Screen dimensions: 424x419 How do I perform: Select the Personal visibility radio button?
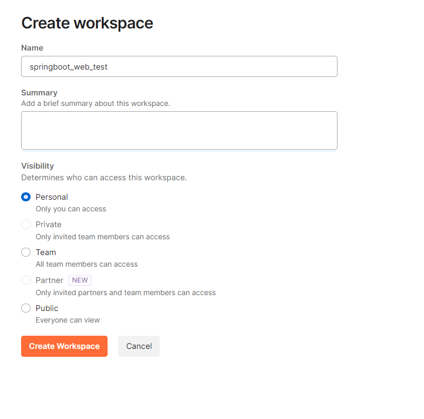26,197
